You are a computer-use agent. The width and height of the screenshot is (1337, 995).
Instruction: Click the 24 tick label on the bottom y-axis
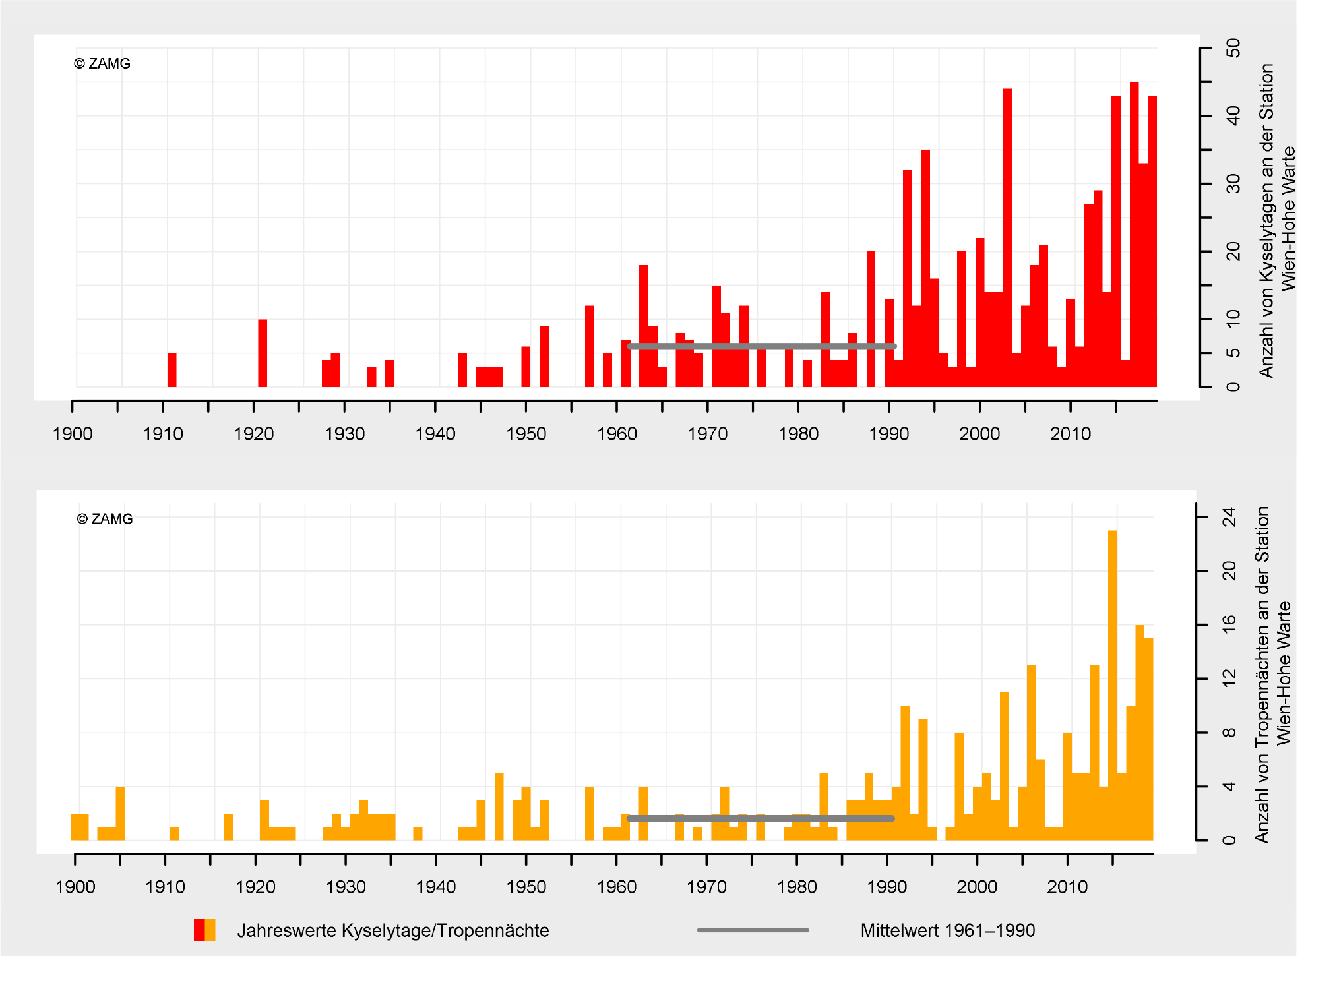coord(1229,517)
